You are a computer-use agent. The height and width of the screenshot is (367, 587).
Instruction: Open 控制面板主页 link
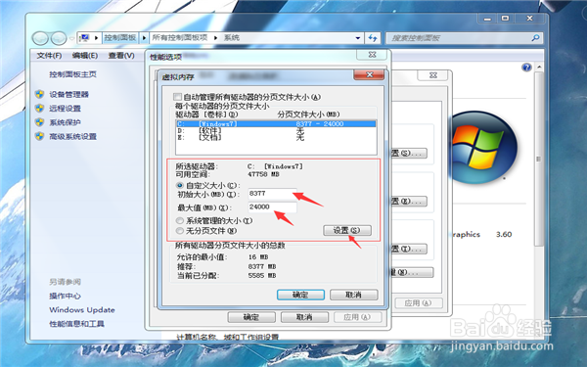(x=72, y=74)
